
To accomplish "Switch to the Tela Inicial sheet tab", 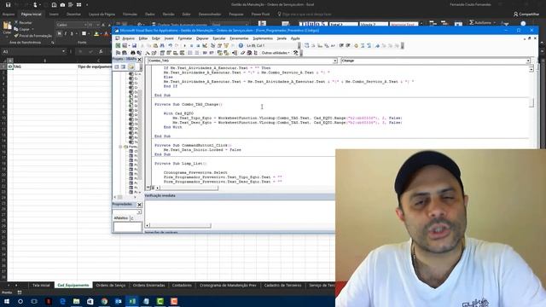I will [x=41, y=285].
